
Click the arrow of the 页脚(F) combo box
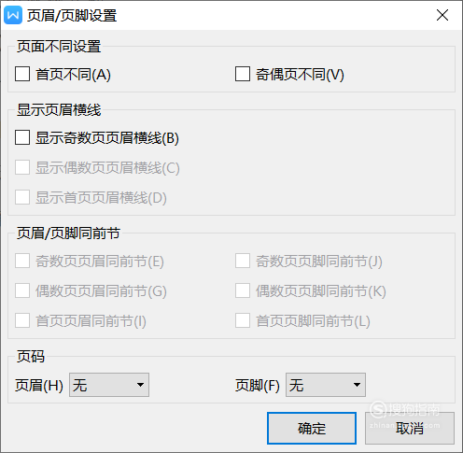coord(357,385)
